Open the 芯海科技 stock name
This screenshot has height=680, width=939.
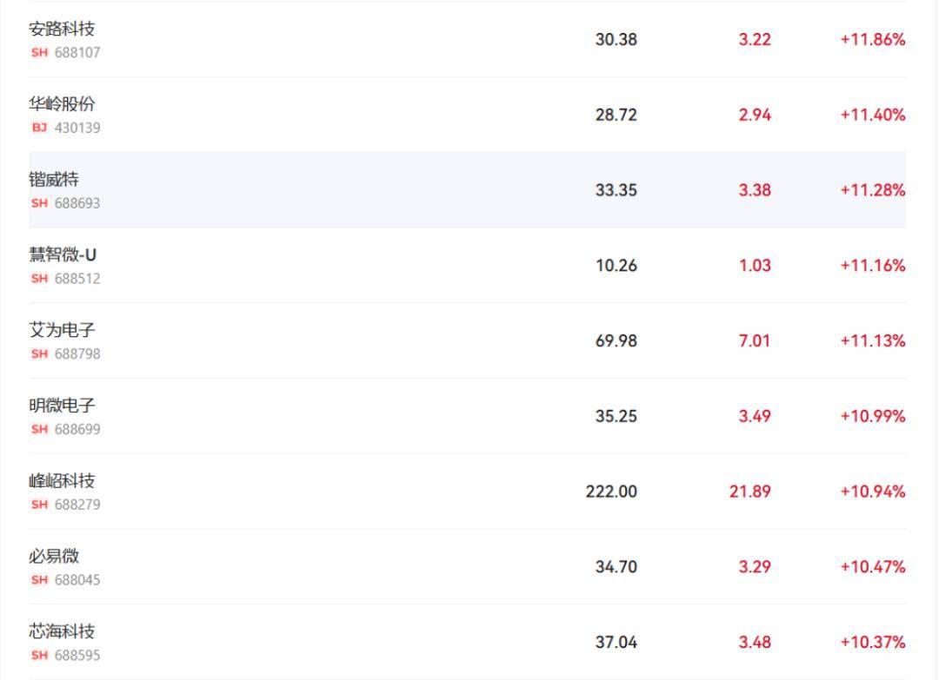[62, 631]
